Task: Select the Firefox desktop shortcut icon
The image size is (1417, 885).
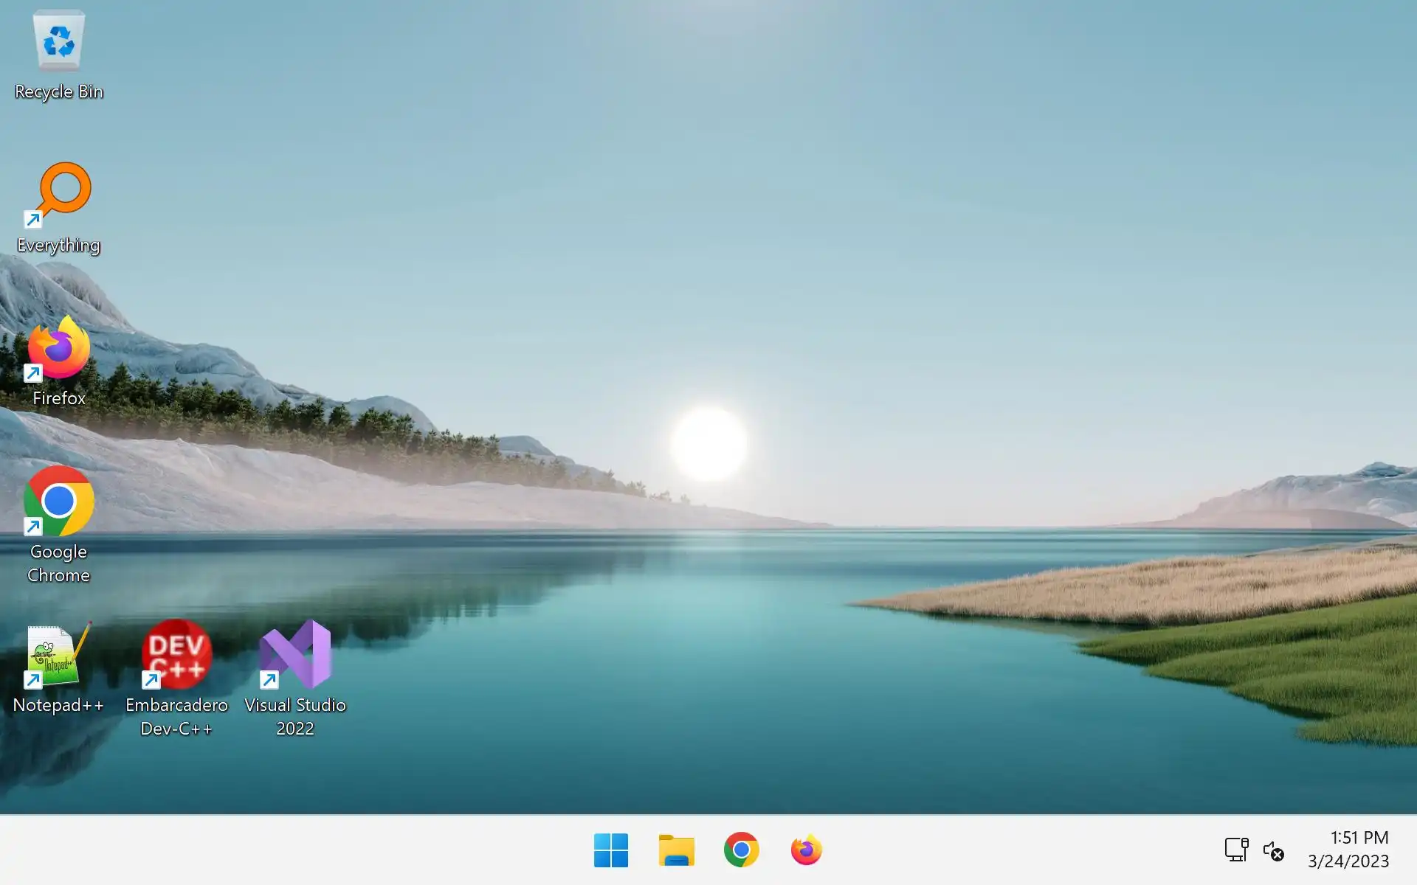Action: pyautogui.click(x=59, y=348)
